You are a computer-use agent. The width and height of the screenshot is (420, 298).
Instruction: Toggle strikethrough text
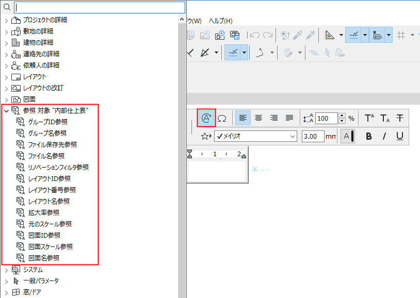click(x=400, y=118)
